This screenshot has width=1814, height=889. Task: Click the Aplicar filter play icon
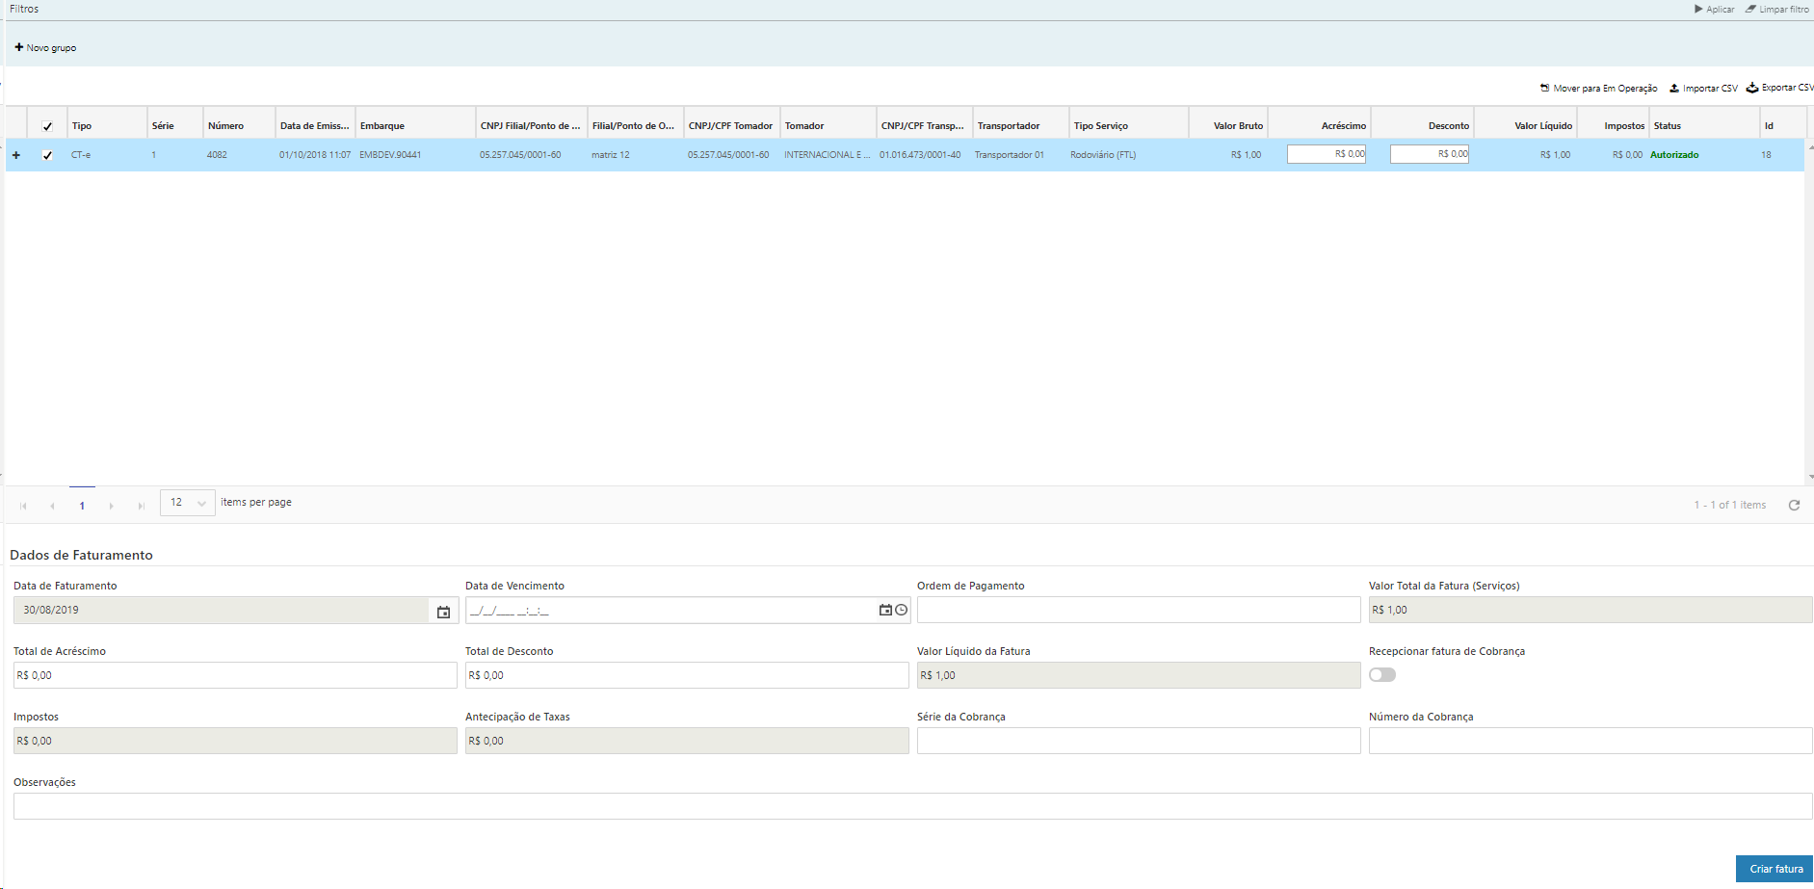[x=1698, y=10]
